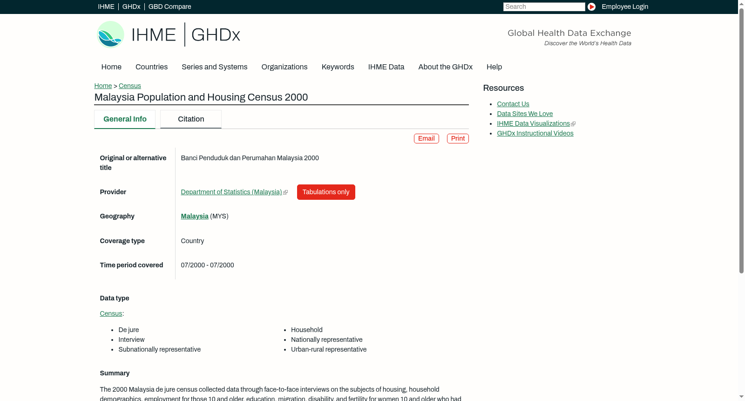Click the Home breadcrumb link
The image size is (745, 401).
tap(103, 86)
